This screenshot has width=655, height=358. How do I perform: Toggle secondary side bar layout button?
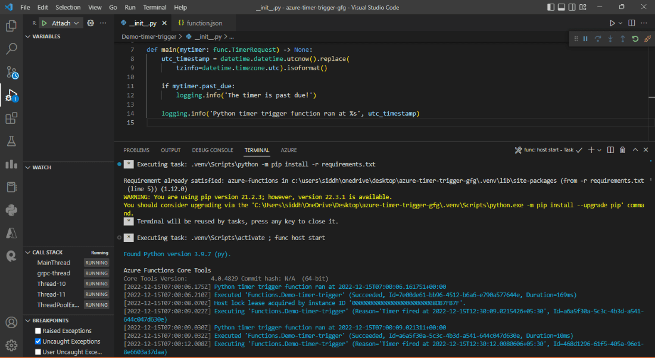(x=572, y=7)
